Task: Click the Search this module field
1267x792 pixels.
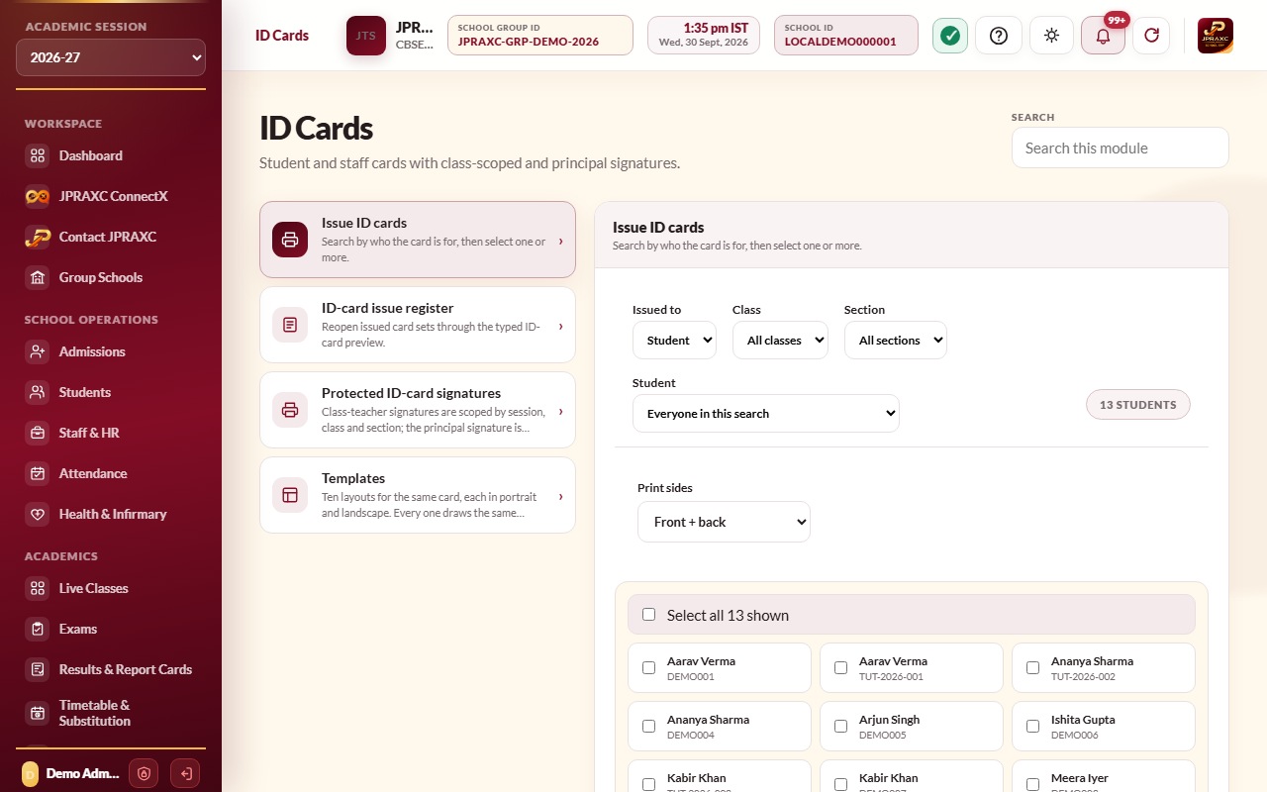Action: tap(1121, 148)
